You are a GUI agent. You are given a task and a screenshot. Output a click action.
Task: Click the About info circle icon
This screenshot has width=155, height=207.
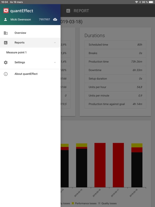[6, 74]
